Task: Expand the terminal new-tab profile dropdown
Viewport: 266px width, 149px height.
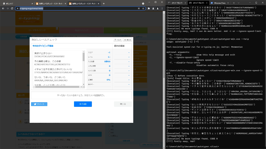Action: click(238, 3)
